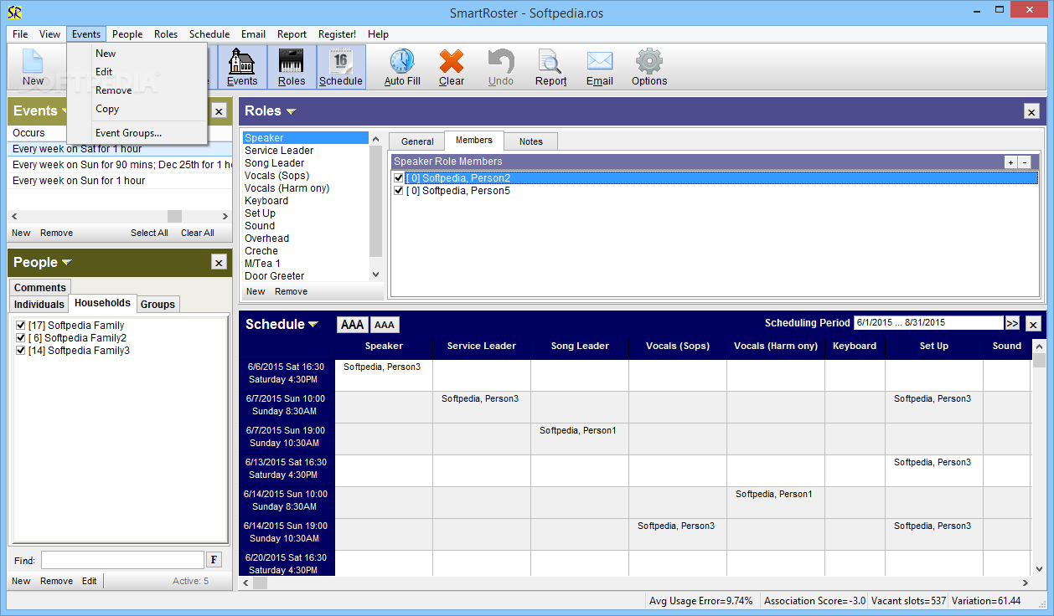Image resolution: width=1054 pixels, height=616 pixels.
Task: Click the Events list scroll-right arrow
Action: click(x=225, y=217)
